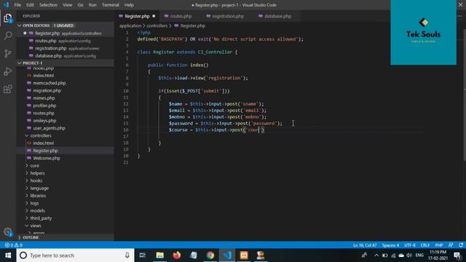This screenshot has width=466, height=262.
Task: Open migration.php in the file tree
Action: point(47,90)
